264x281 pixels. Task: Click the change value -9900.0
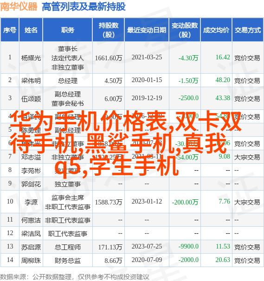pos(188,247)
